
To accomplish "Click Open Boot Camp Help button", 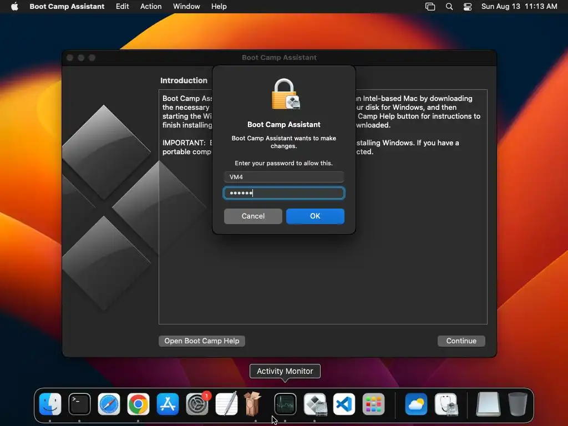I will click(202, 341).
